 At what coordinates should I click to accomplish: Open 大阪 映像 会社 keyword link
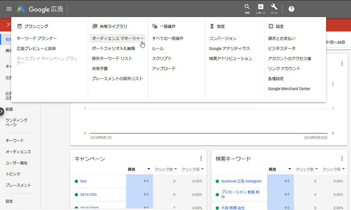(233, 208)
